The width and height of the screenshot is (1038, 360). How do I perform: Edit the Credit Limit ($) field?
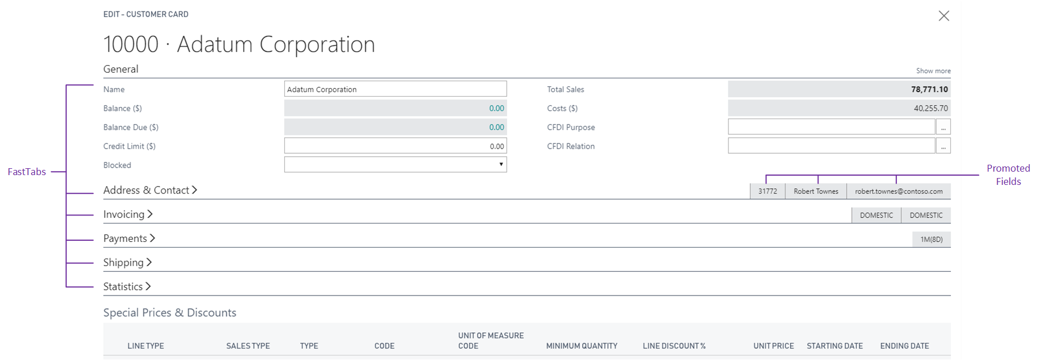(x=395, y=146)
